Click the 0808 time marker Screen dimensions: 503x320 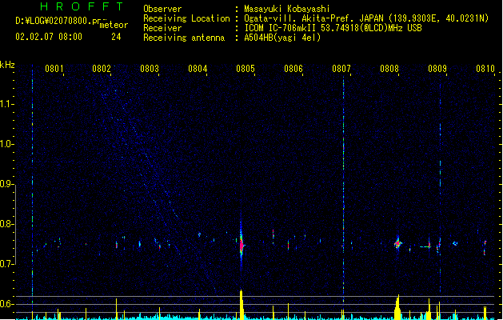point(389,69)
